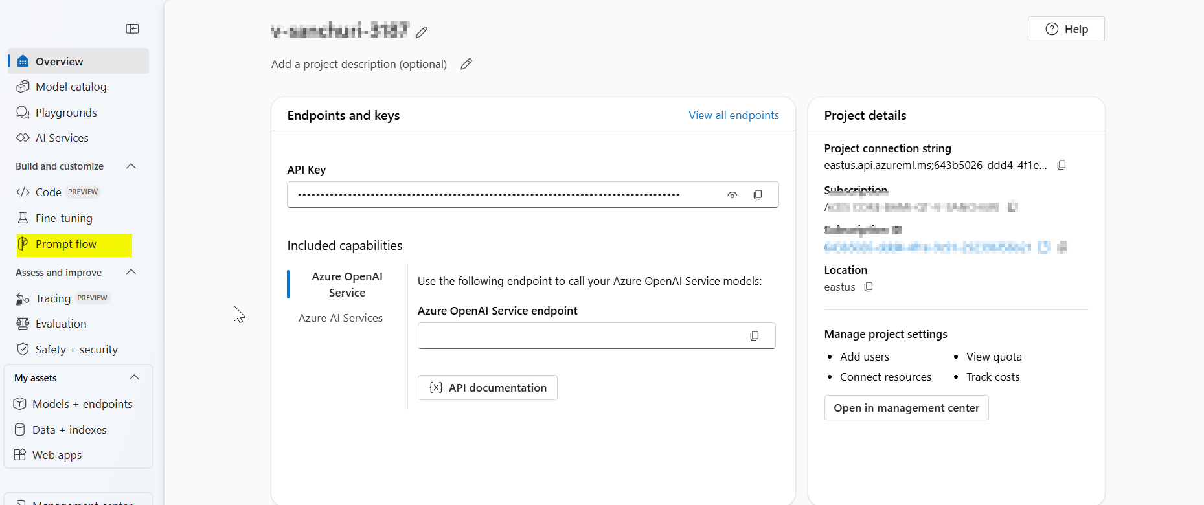Click the Add users link

click(x=865, y=357)
